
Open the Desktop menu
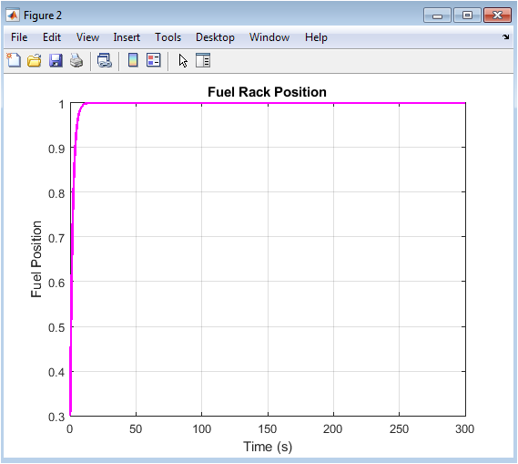tap(215, 37)
